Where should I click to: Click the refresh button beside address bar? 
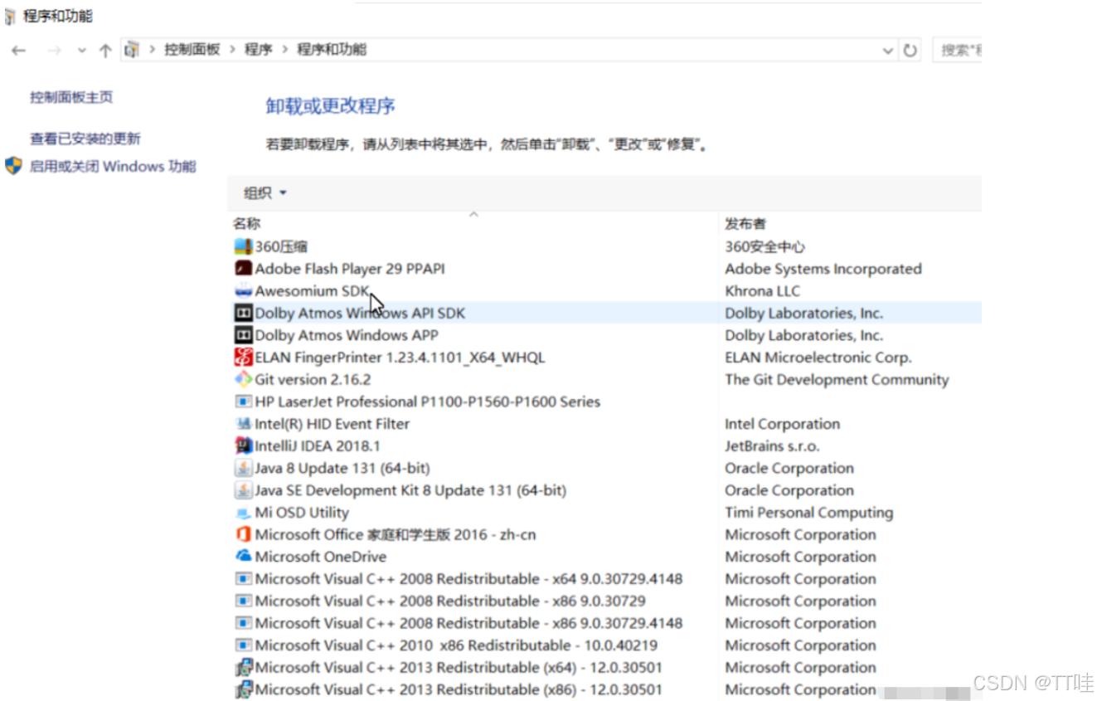pos(910,50)
